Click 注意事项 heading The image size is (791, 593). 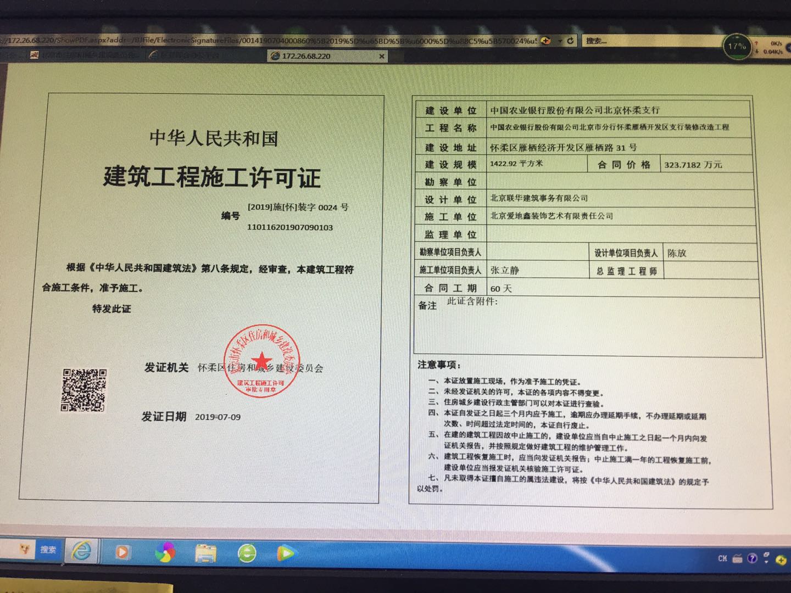(x=439, y=365)
